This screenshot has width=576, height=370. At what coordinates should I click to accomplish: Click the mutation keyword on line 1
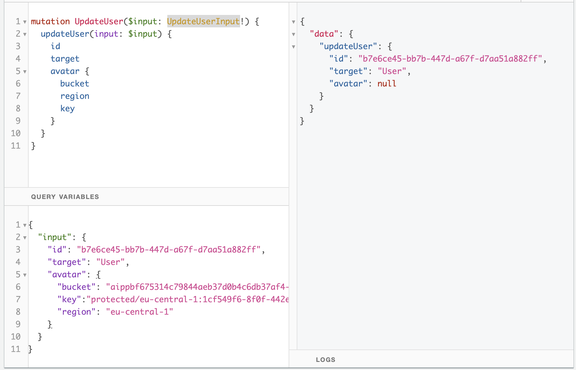pyautogui.click(x=50, y=21)
